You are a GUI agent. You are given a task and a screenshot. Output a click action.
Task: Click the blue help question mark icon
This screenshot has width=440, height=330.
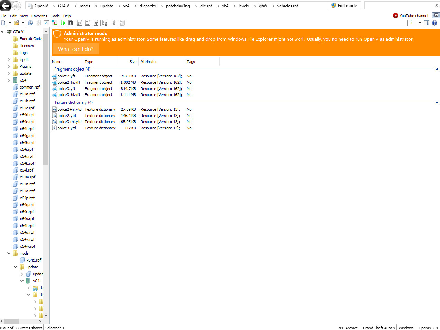(434, 23)
